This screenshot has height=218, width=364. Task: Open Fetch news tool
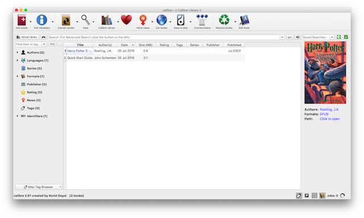pos(143,20)
